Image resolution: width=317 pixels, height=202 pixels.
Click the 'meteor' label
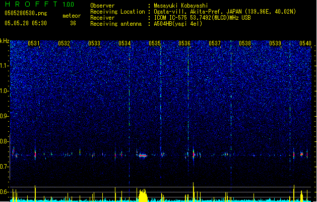click(72, 16)
